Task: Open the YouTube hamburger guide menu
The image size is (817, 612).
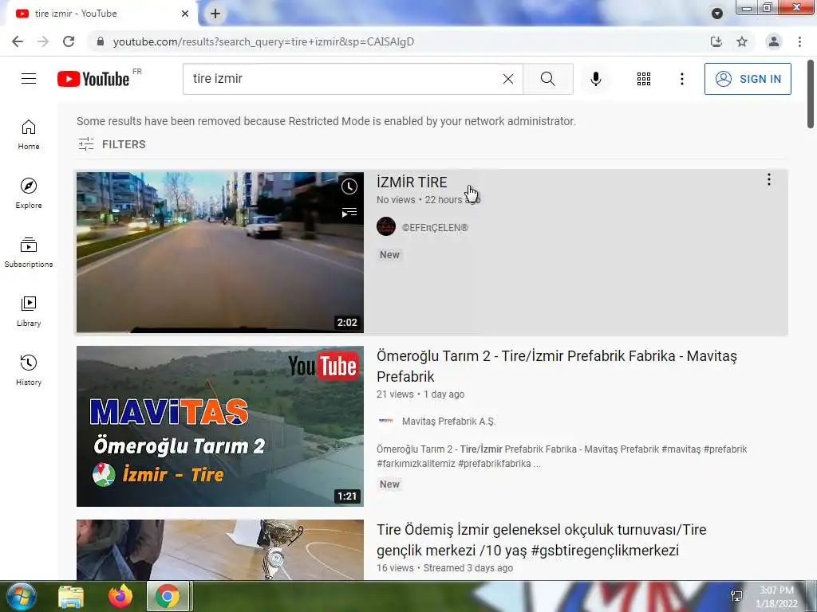Action: [29, 79]
